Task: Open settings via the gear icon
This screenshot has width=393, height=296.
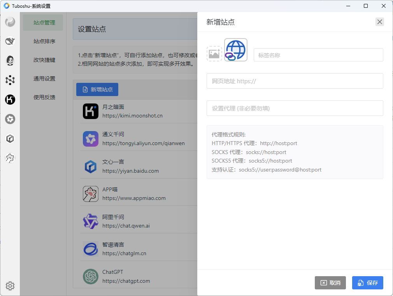Action: pos(10,286)
